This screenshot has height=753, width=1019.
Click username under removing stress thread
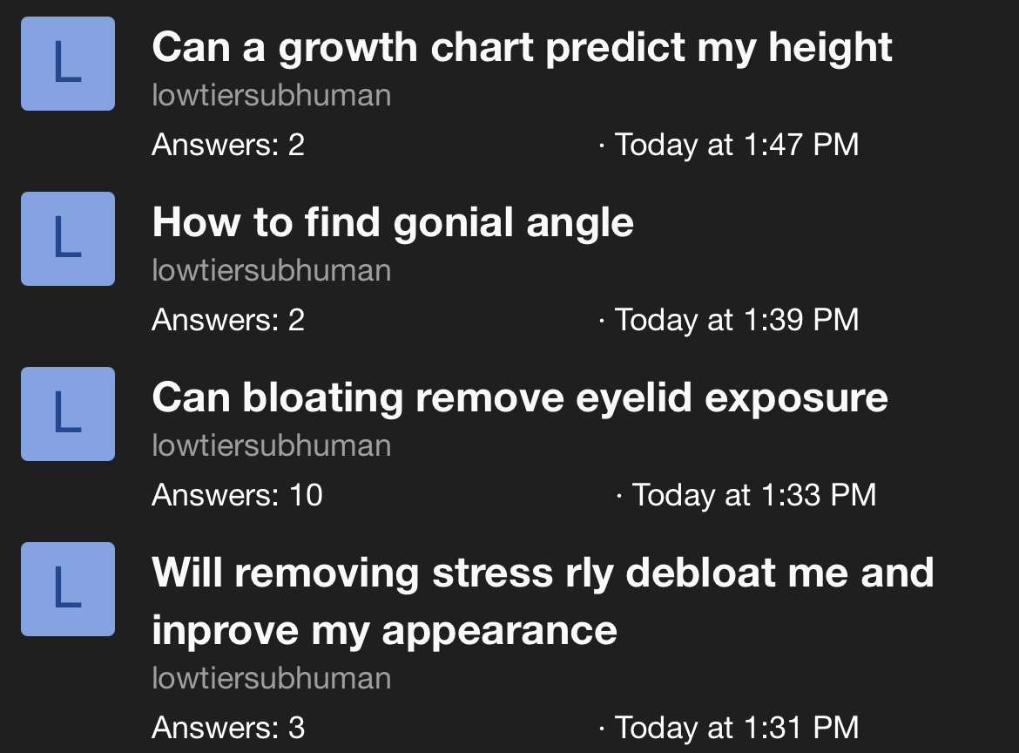tap(272, 678)
